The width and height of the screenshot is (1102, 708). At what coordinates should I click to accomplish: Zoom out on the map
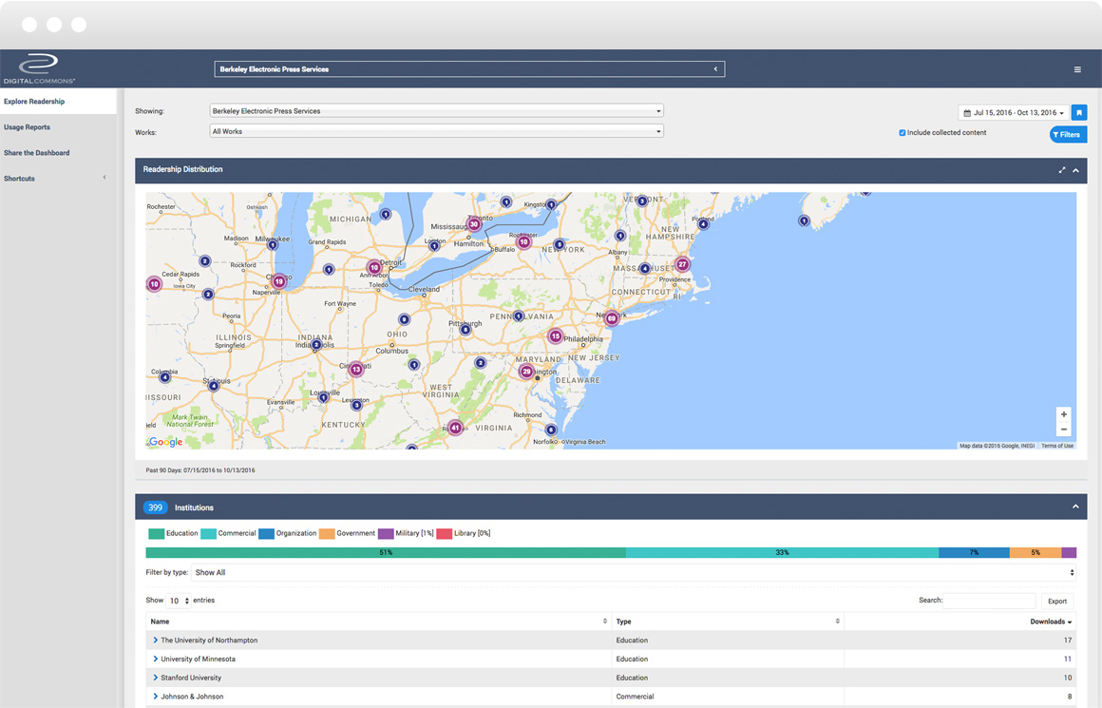click(1064, 430)
